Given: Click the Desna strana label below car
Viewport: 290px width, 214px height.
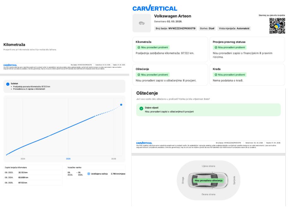Looking at the screenshot, I should coord(209,194).
